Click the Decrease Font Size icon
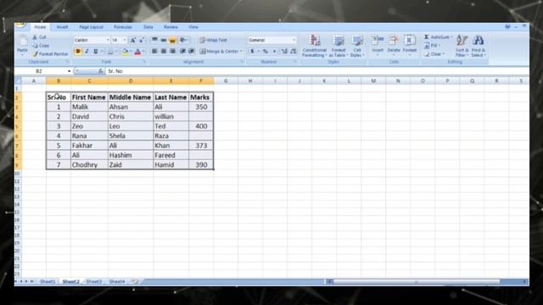Viewport: 543px width, 305px height. (x=142, y=40)
